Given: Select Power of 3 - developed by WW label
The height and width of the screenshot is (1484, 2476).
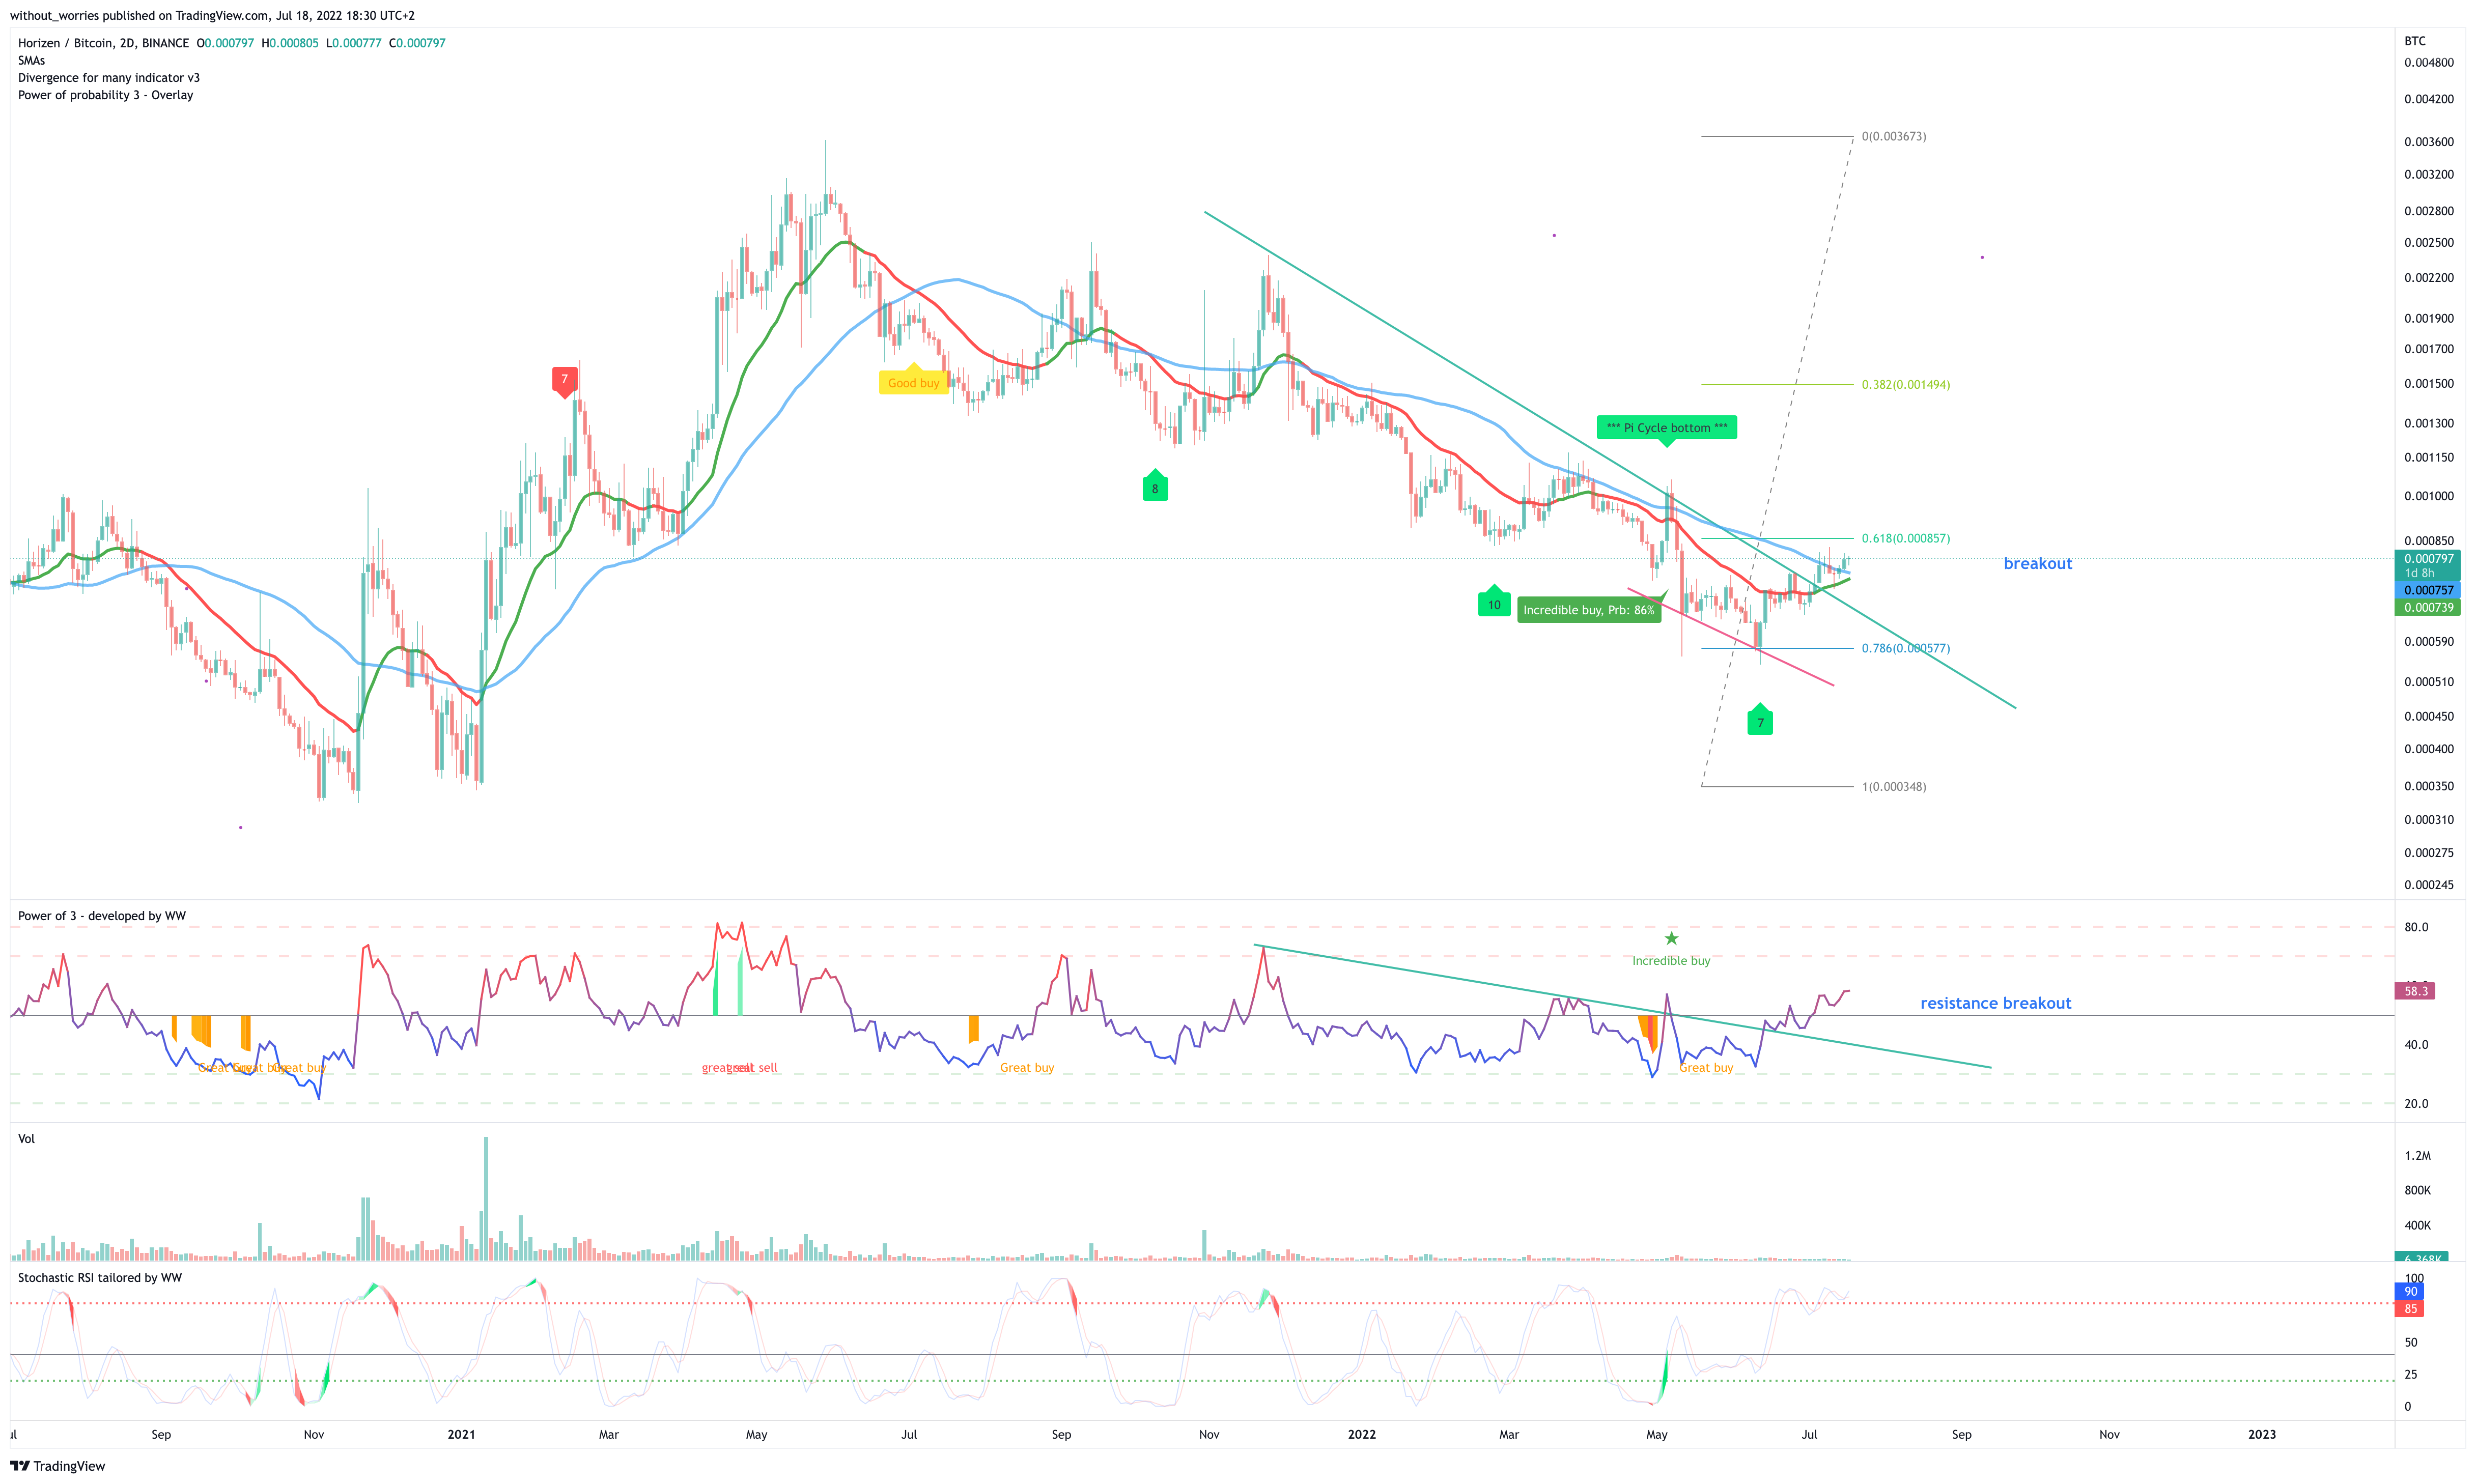Looking at the screenshot, I should [102, 916].
